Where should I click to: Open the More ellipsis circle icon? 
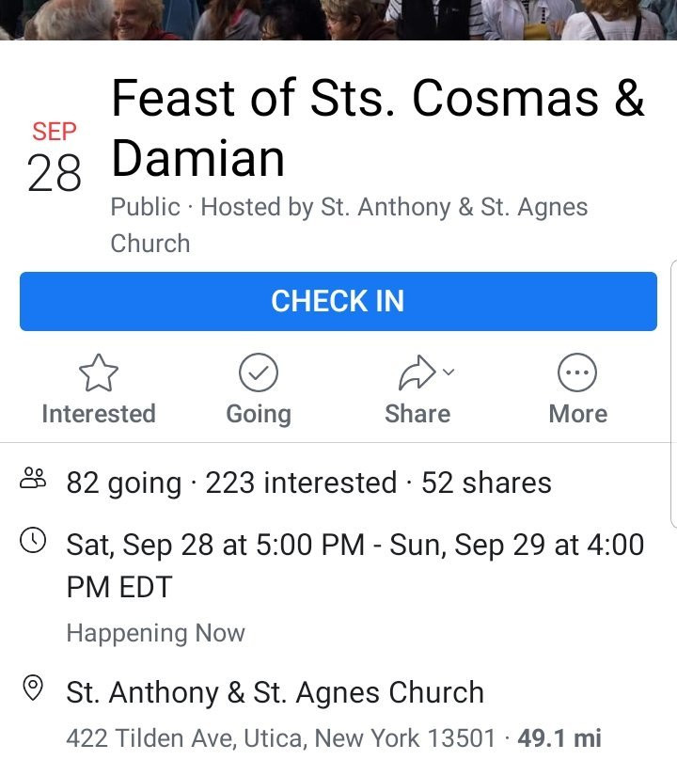(x=577, y=374)
